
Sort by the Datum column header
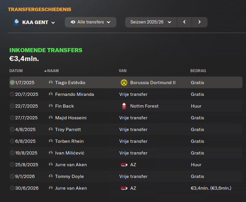coord(16,71)
